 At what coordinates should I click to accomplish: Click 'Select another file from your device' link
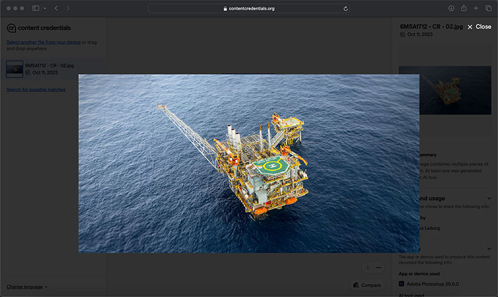coord(44,42)
